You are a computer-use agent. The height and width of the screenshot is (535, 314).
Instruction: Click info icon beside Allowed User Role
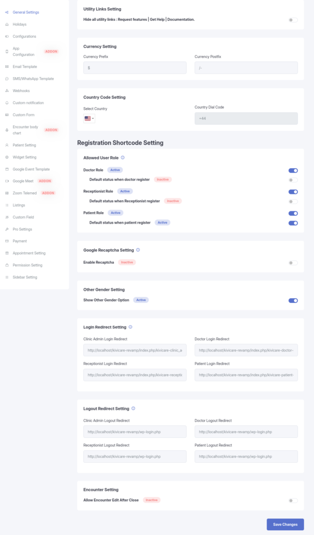coord(123,157)
